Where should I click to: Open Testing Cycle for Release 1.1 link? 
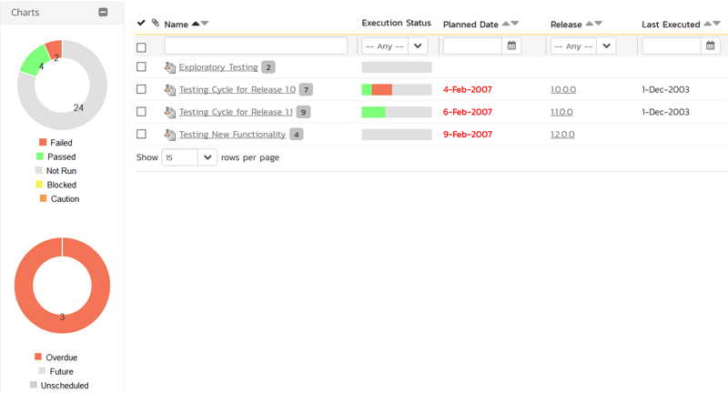236,112
